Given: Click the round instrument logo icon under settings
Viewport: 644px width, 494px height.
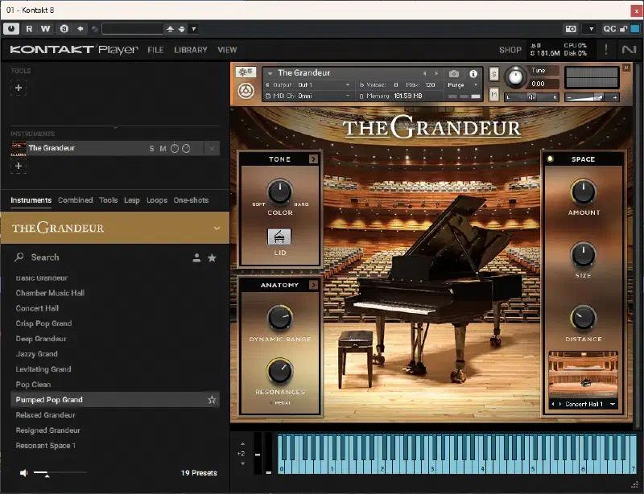Looking at the screenshot, I should click(246, 91).
